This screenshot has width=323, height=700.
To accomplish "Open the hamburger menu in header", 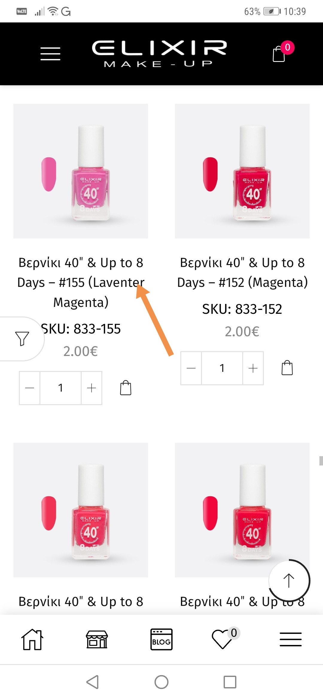I will point(50,54).
